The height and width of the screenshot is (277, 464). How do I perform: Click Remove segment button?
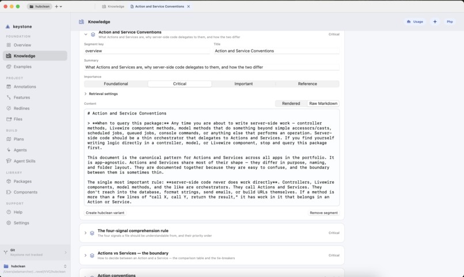tap(324, 213)
